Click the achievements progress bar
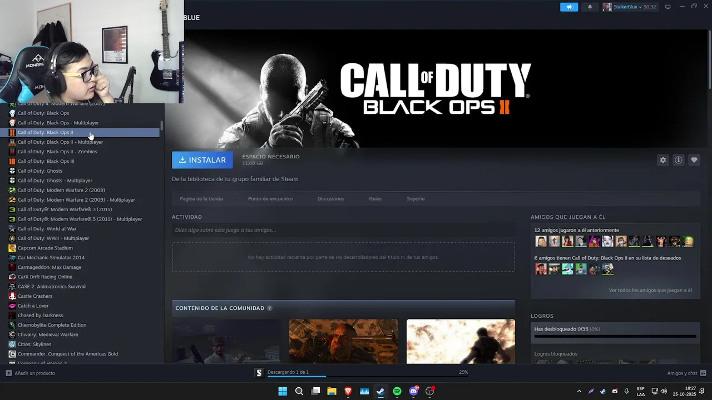The width and height of the screenshot is (712, 400). pos(615,336)
